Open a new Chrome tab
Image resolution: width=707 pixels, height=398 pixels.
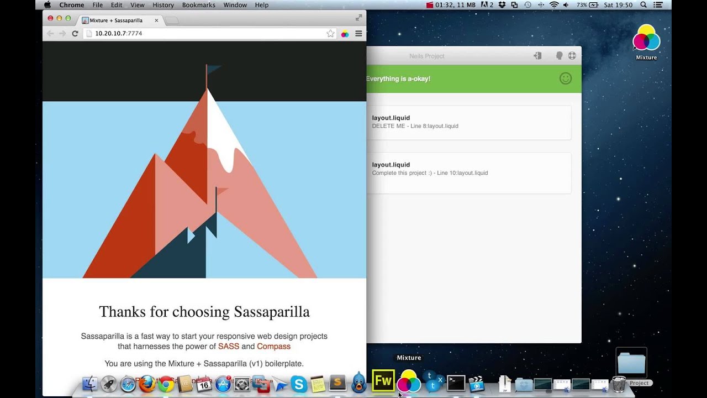[x=172, y=20]
